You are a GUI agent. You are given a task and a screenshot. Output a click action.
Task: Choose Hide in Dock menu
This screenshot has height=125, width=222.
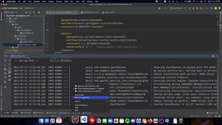(x=91, y=108)
